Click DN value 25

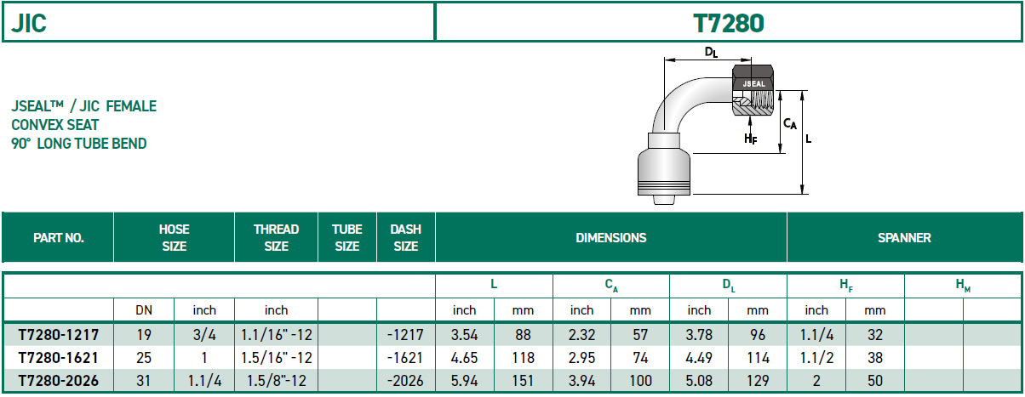[144, 358]
